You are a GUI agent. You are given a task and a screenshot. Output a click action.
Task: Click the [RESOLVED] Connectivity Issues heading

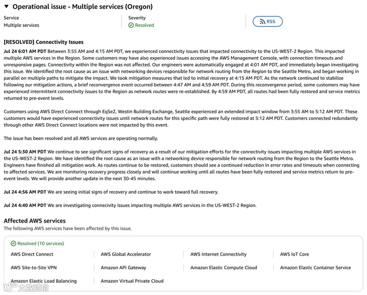tap(44, 42)
